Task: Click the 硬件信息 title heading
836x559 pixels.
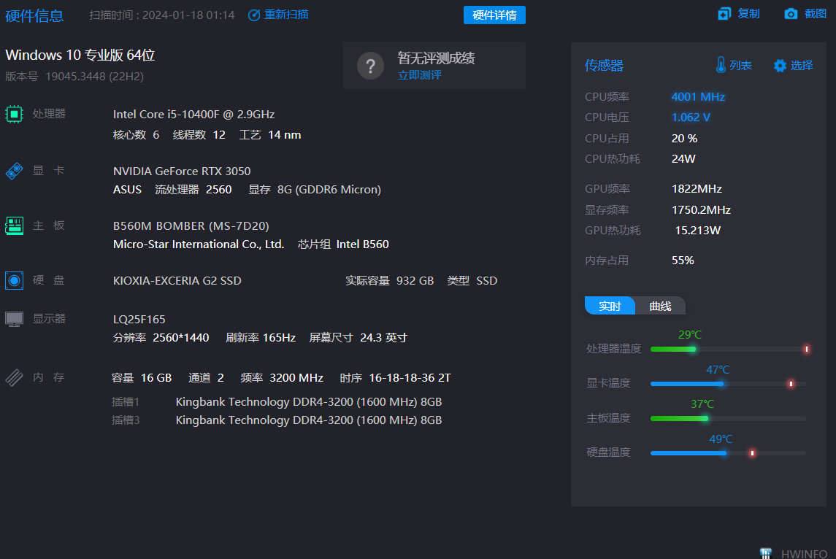Action: (x=34, y=16)
